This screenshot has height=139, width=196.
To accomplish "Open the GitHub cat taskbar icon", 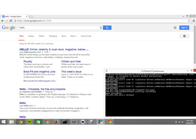I will [x=83, y=122].
